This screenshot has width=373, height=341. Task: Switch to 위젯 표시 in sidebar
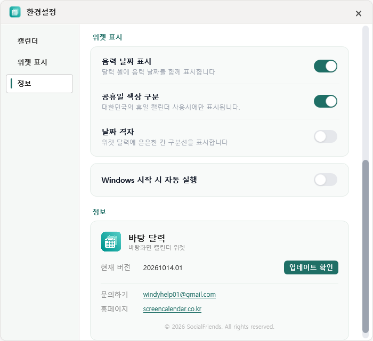tap(39, 62)
